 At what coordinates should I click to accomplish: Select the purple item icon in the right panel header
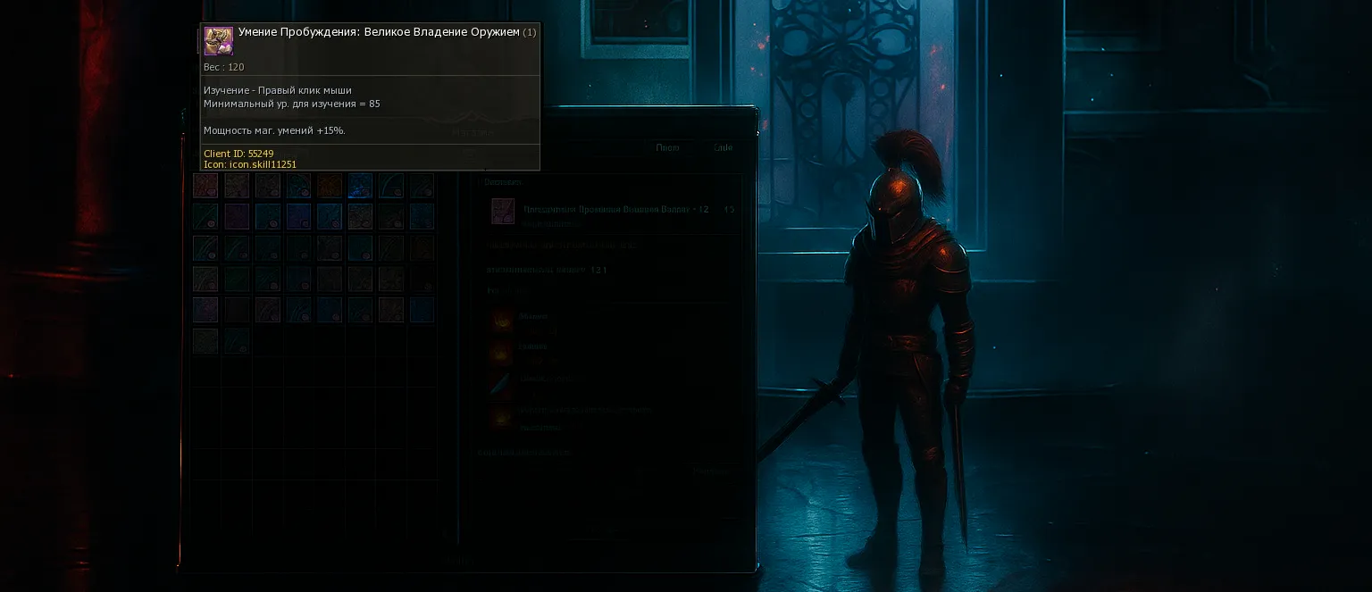point(503,212)
